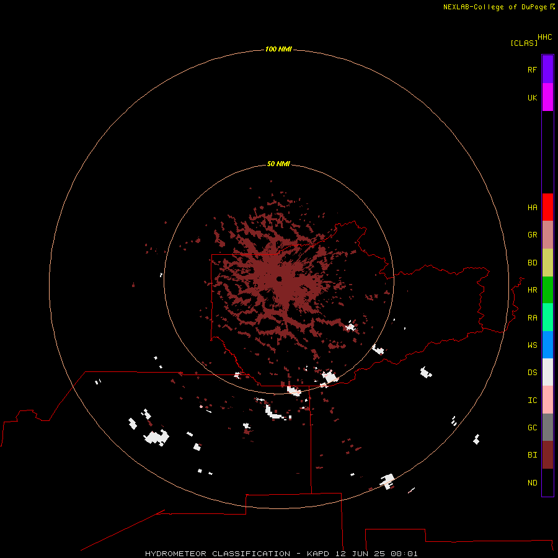
Task: Select the GC gray legend swatch
Action: (x=547, y=427)
